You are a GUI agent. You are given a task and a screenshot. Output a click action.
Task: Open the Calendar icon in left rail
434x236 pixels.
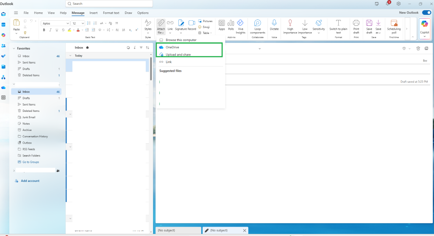[x=3, y=25]
